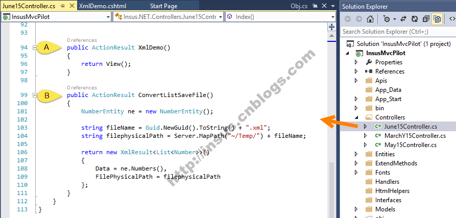Toggle Show All Files button
Image resolution: width=456 pixels, height=218 pixels.
[437, 19]
